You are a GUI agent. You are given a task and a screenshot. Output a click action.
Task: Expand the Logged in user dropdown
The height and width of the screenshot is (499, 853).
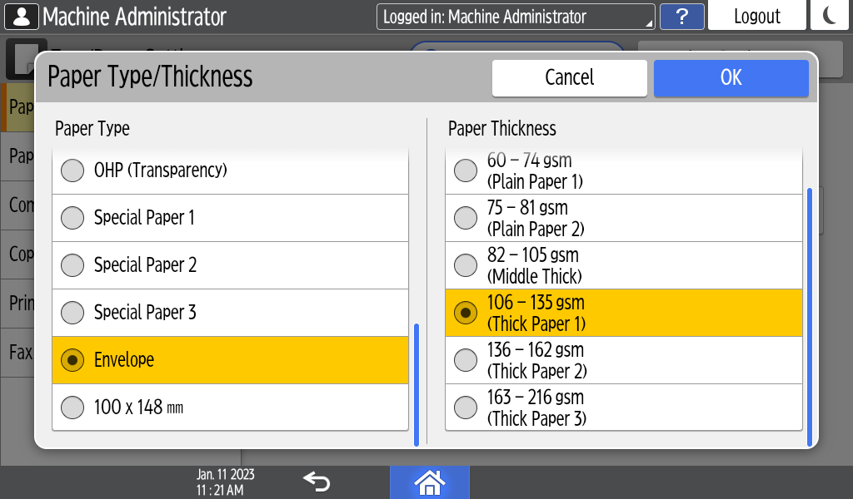pos(516,17)
